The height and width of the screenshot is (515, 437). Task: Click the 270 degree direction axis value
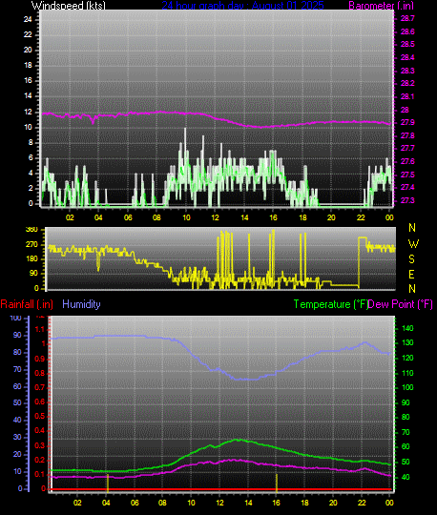coord(31,245)
